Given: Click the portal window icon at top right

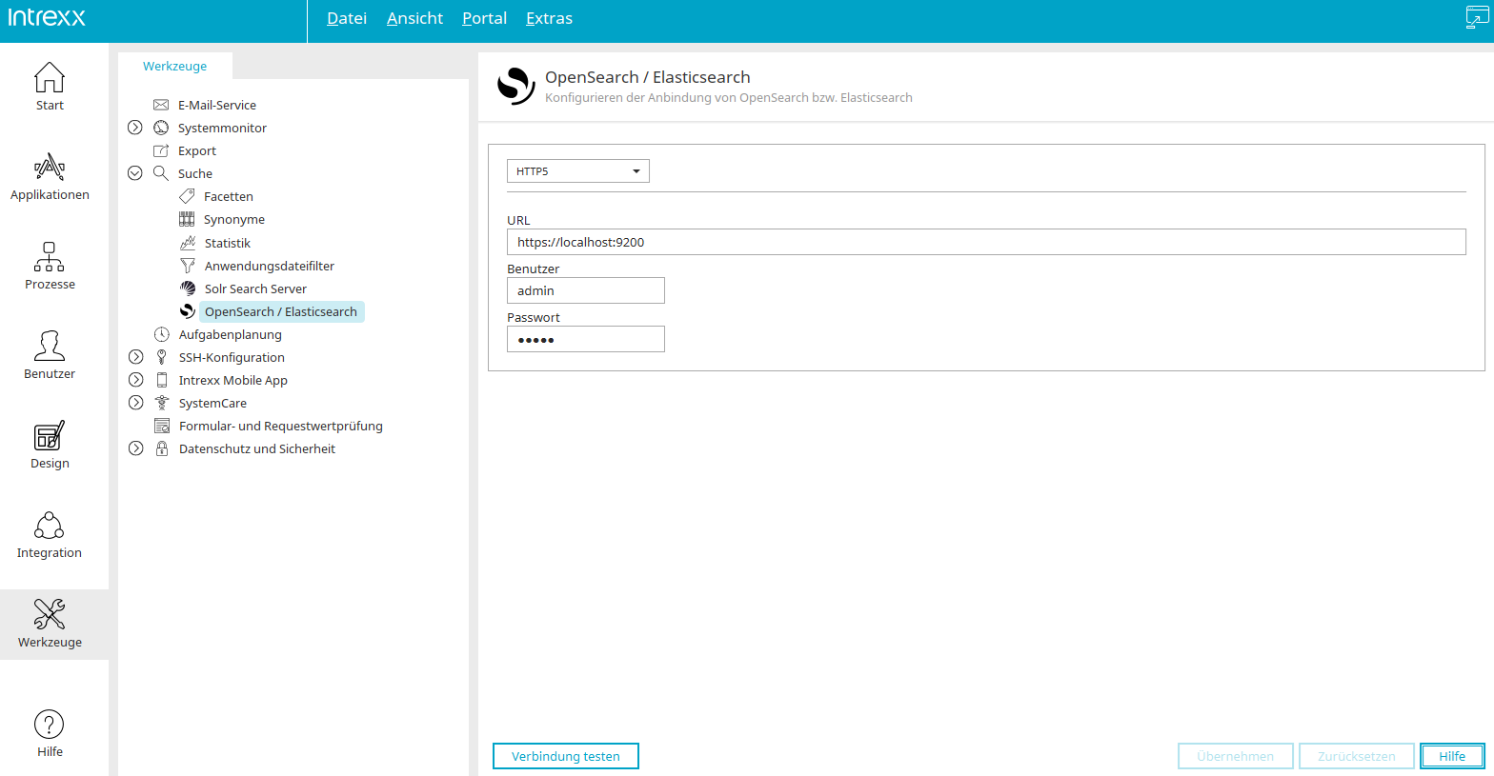Looking at the screenshot, I should (x=1477, y=17).
